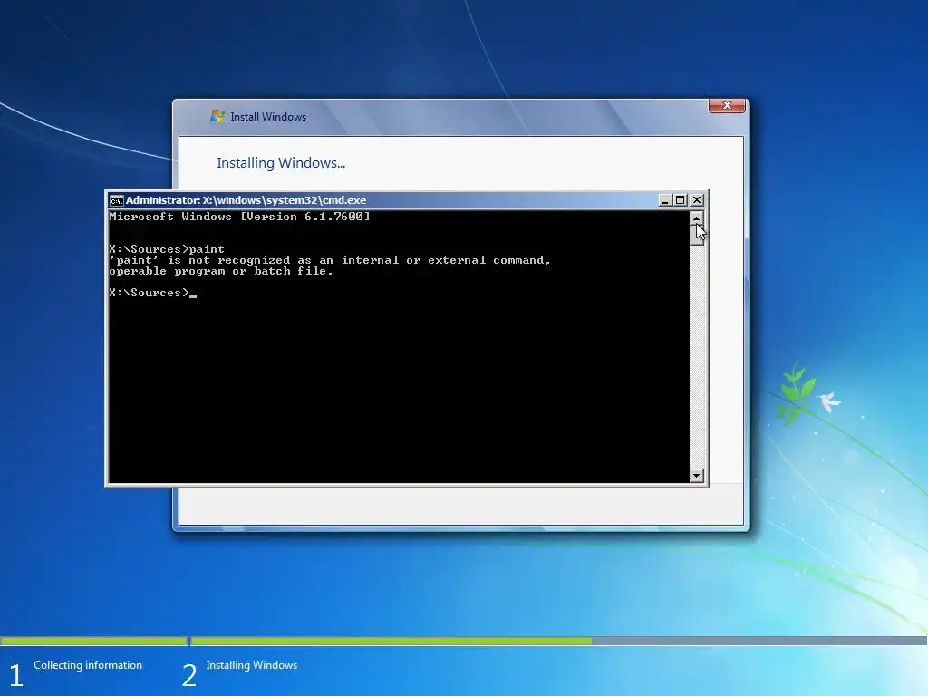Close the Administrator cmd.exe window
928x696 pixels.
coord(697,200)
